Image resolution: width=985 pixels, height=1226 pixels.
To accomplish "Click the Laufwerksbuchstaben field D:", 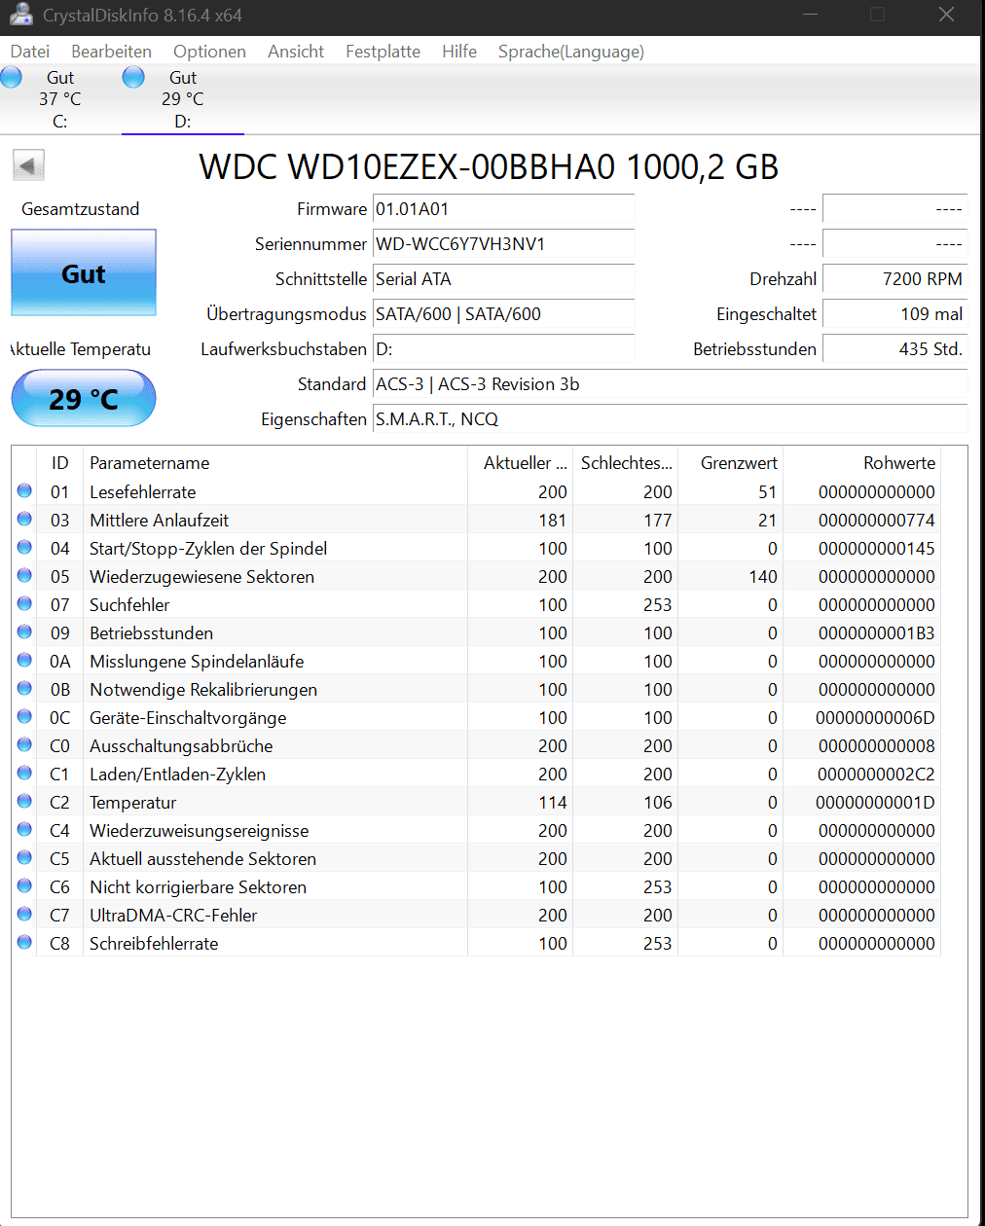I will [x=504, y=349].
